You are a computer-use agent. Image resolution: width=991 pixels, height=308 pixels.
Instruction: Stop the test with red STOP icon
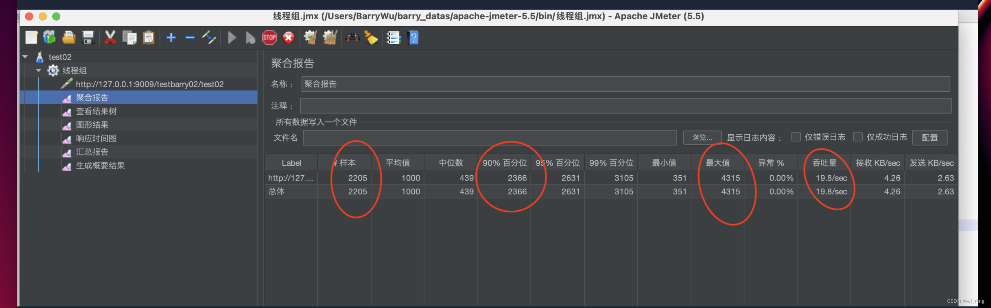click(x=269, y=38)
